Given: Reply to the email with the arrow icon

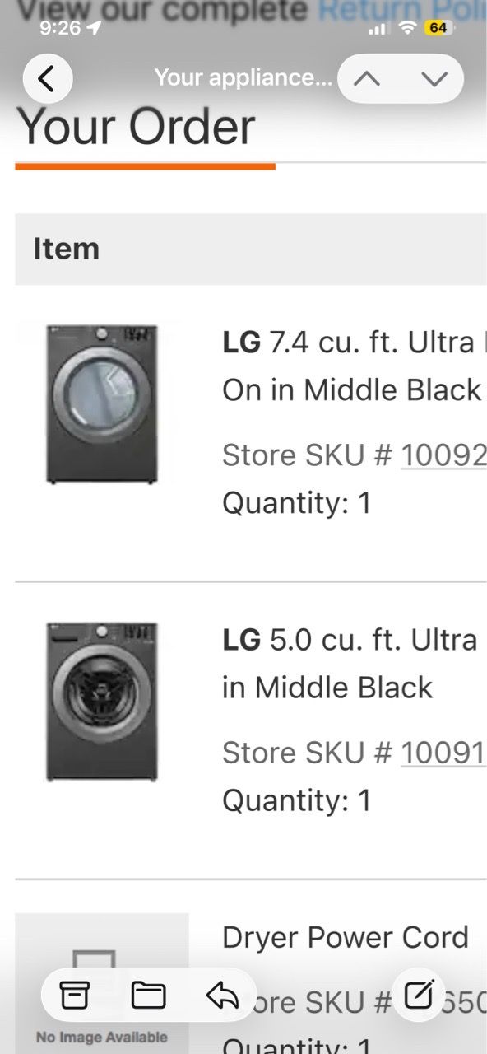Looking at the screenshot, I should pyautogui.click(x=222, y=996).
